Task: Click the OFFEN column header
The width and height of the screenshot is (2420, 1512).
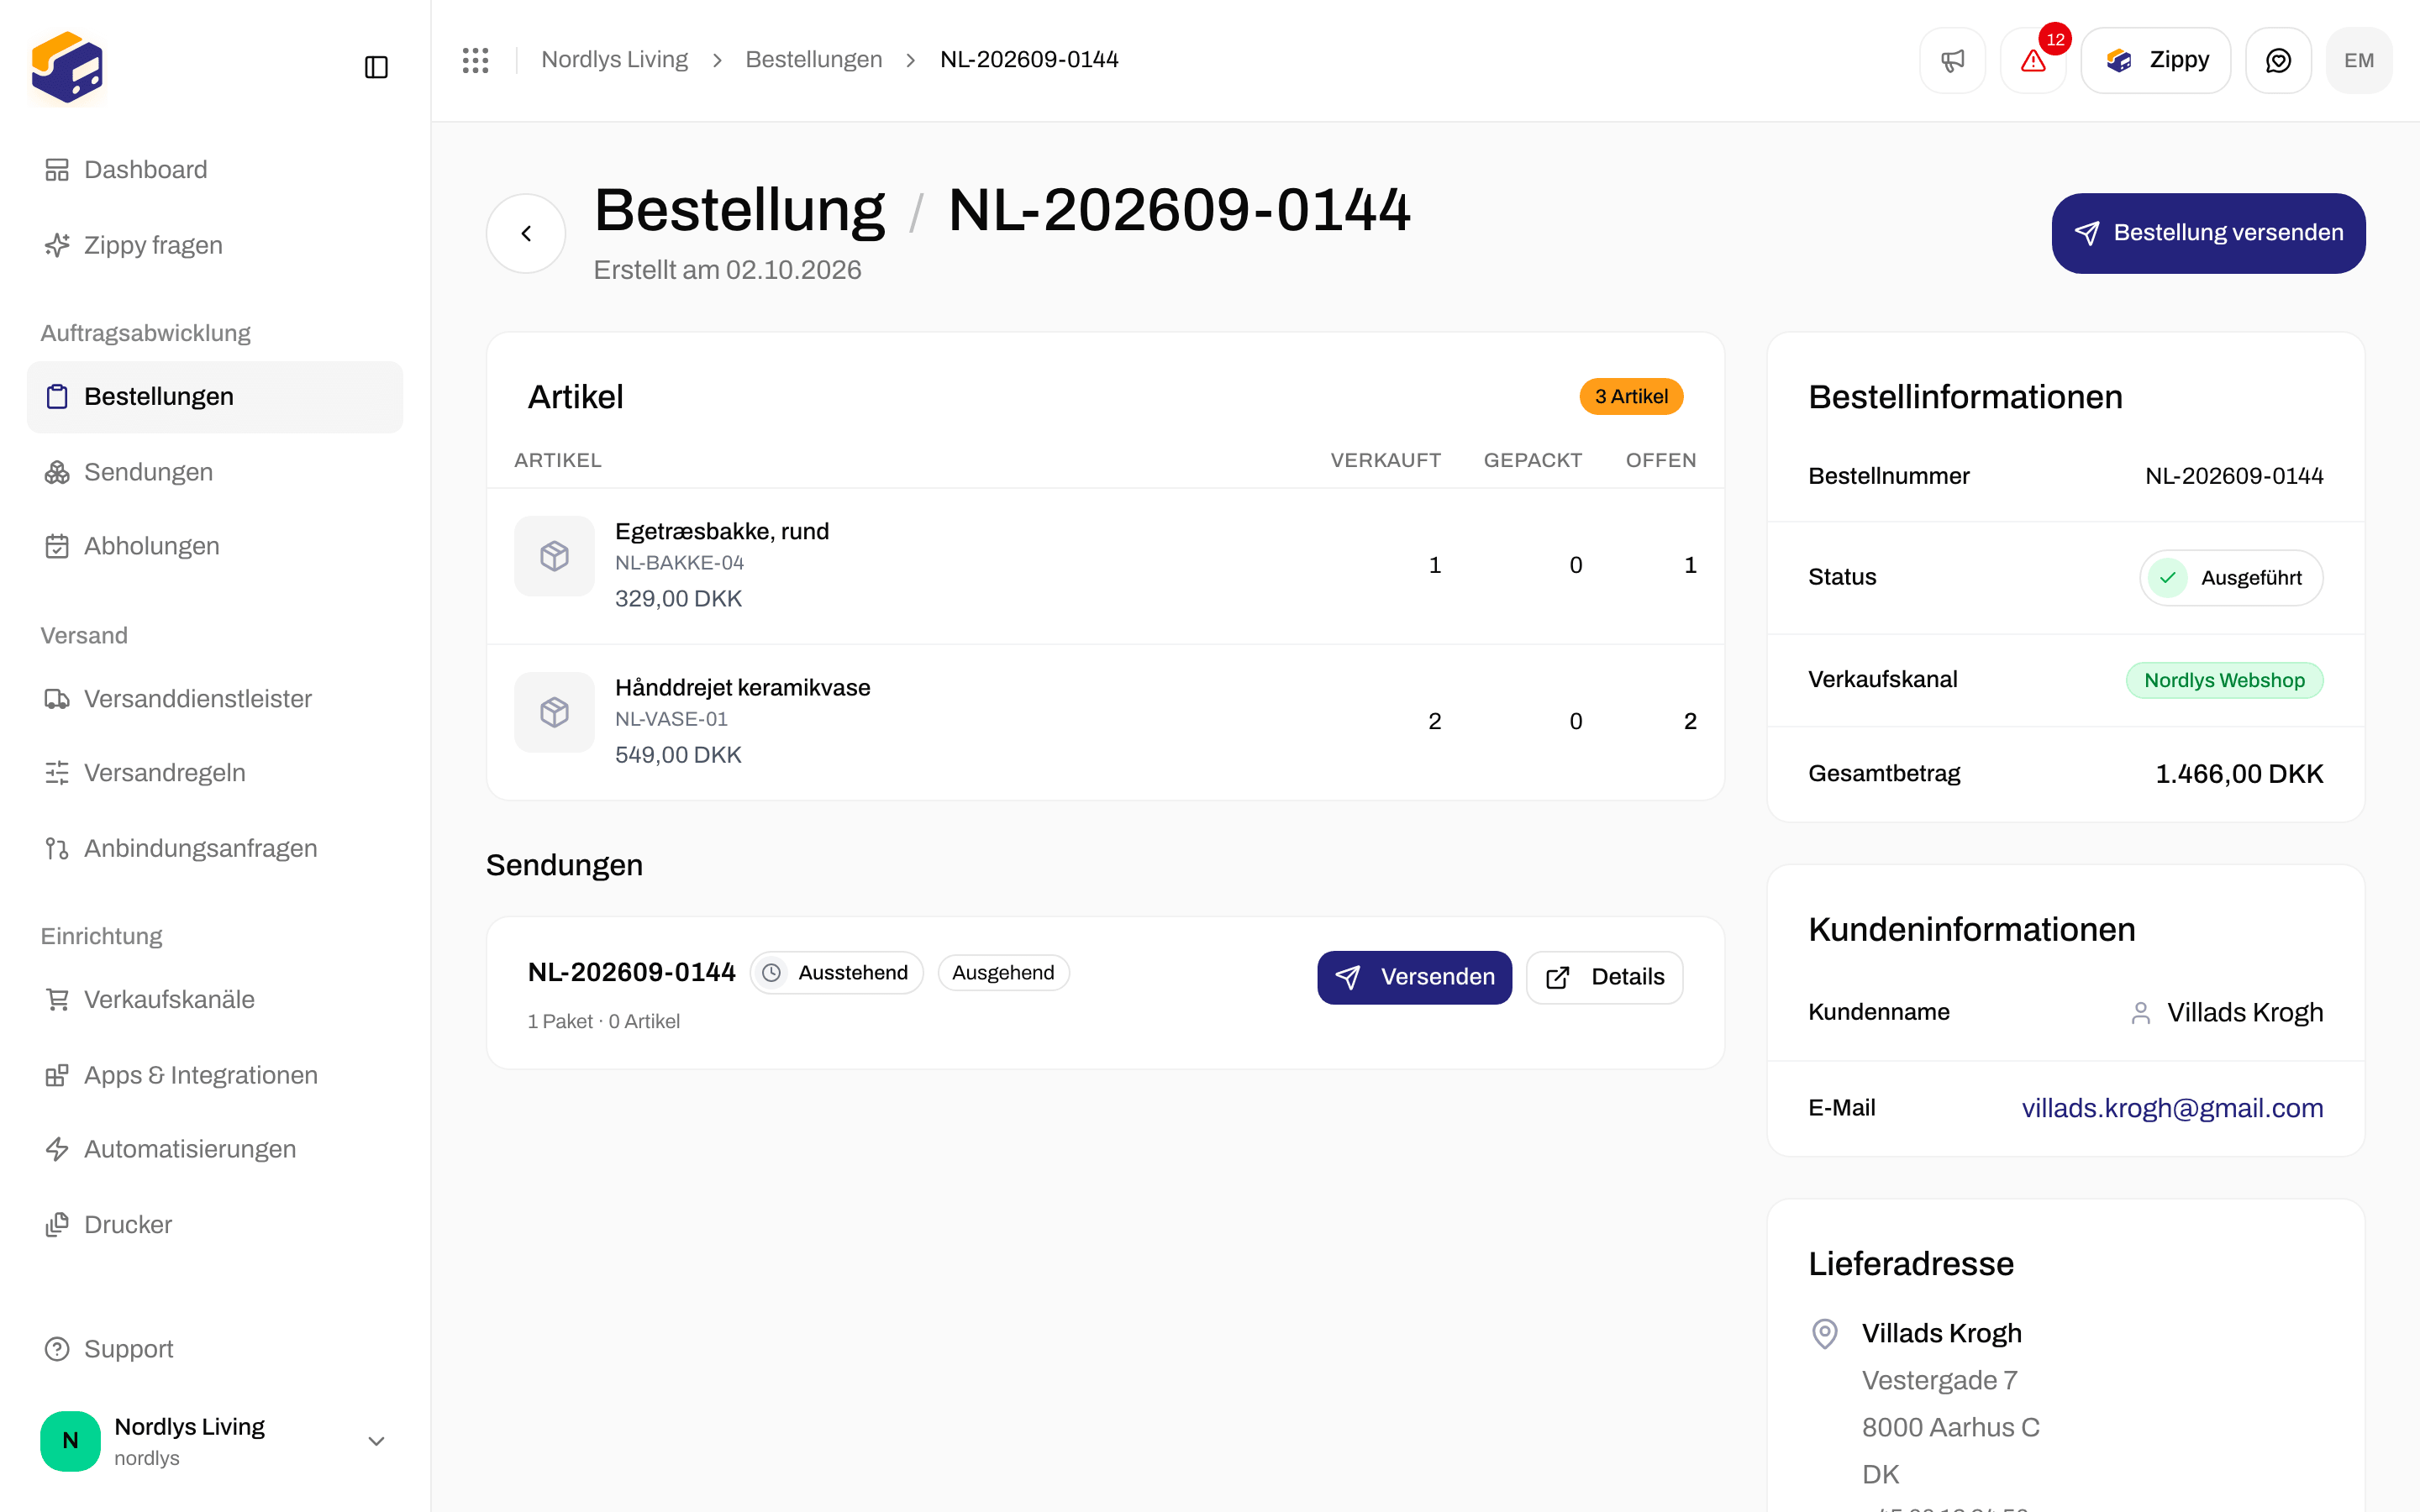Action: pyautogui.click(x=1660, y=461)
